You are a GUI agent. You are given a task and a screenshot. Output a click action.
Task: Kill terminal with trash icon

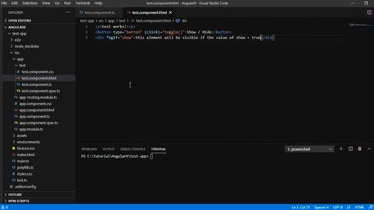(x=360, y=149)
